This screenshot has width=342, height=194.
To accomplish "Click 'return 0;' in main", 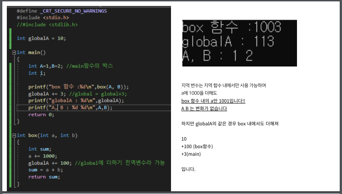I will pos(41,115).
